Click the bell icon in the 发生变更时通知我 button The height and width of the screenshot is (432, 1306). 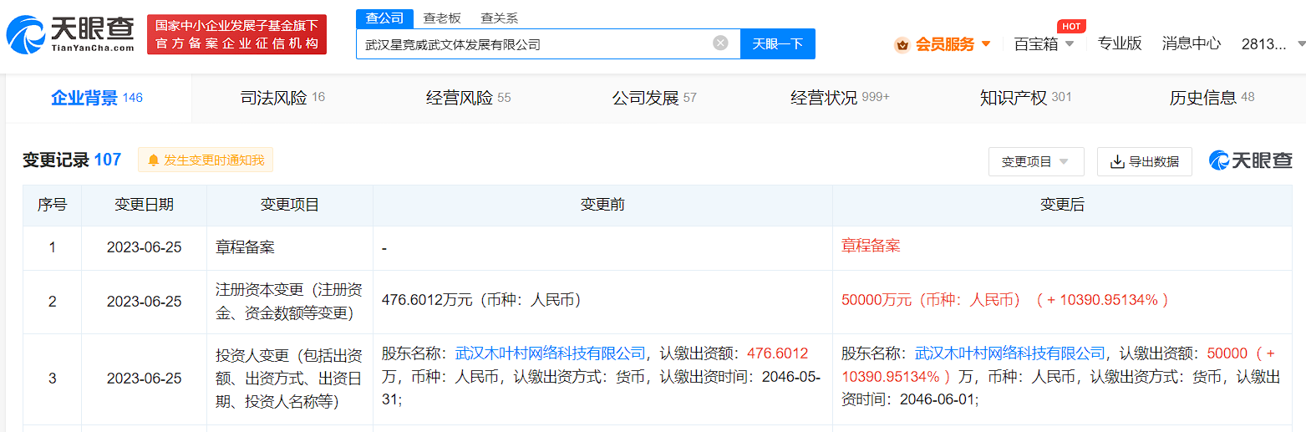coord(153,160)
